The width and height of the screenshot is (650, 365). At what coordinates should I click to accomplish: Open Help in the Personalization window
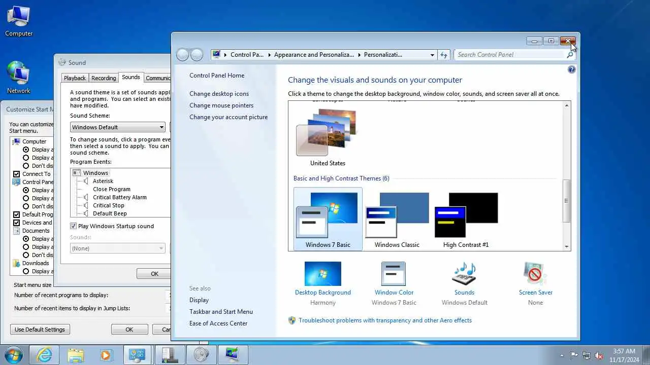click(x=571, y=70)
